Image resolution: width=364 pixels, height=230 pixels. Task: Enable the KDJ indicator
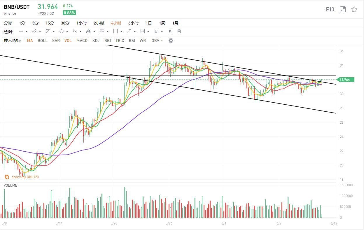tap(96, 41)
